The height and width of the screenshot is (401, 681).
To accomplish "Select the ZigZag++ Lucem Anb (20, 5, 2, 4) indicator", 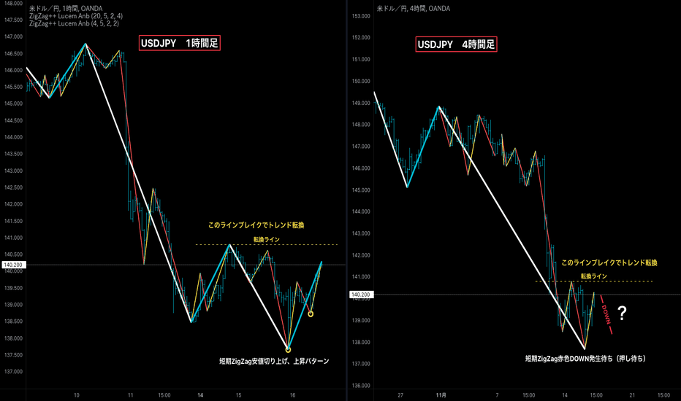I will point(76,16).
